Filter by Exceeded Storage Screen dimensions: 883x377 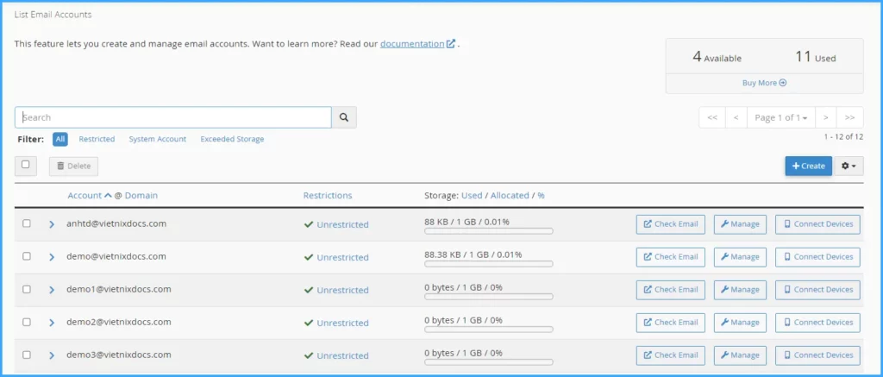[x=232, y=139]
